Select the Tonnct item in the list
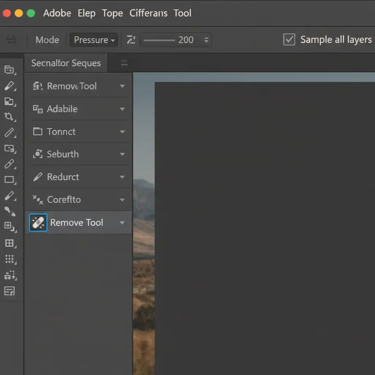The image size is (375, 375). (x=61, y=132)
